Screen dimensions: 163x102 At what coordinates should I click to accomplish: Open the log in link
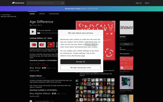pyautogui.click(x=147, y=3)
